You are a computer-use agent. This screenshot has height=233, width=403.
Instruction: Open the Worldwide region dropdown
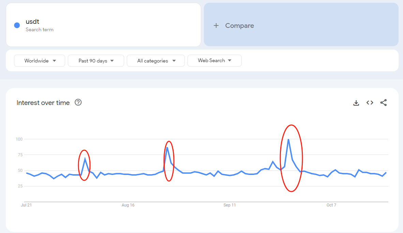click(40, 61)
